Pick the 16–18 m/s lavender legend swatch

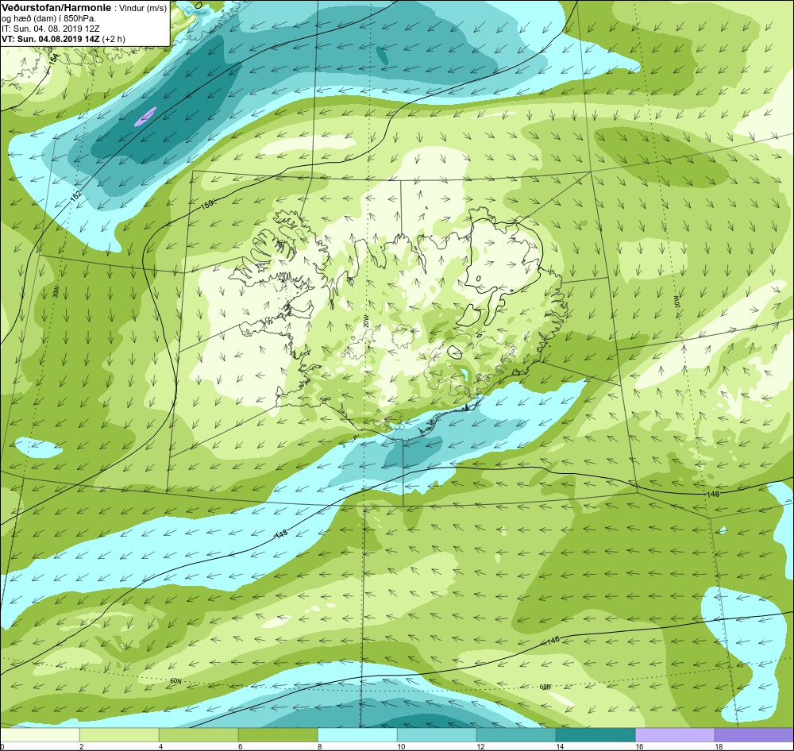675,734
